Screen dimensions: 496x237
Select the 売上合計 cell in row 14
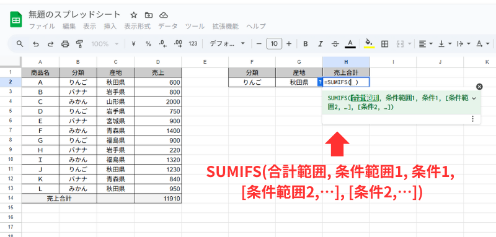tap(59, 199)
